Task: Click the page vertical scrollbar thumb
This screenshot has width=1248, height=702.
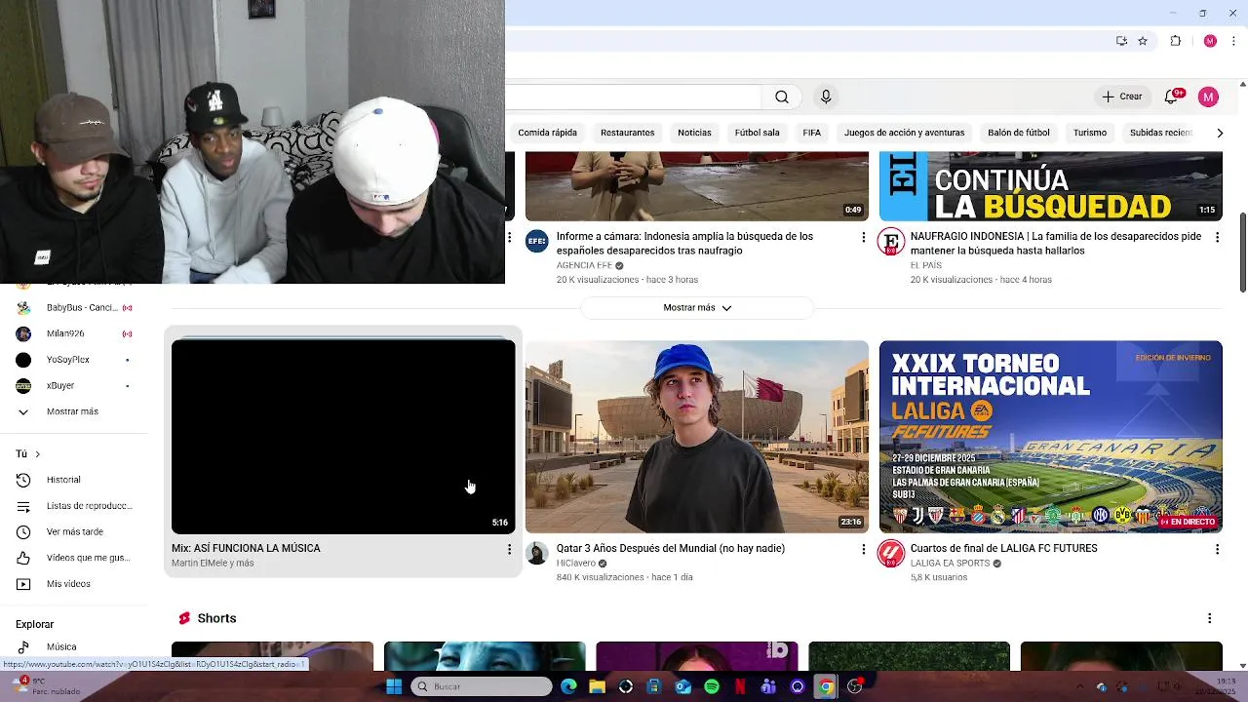Action: tap(1243, 252)
